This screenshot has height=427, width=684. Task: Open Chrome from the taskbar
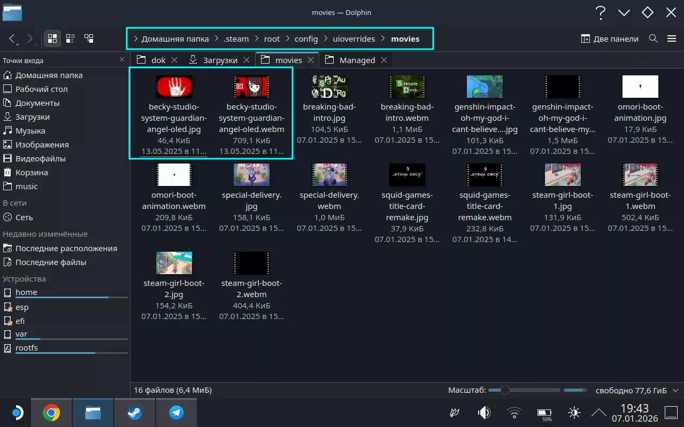(51, 412)
